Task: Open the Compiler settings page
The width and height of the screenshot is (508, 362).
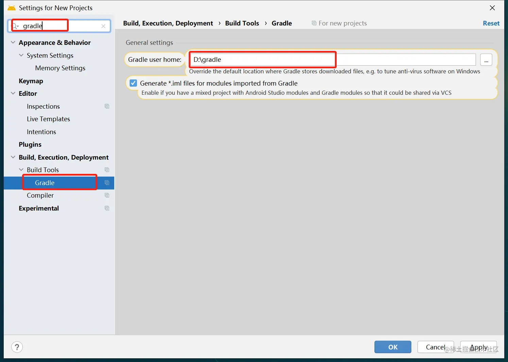Action: click(x=40, y=195)
